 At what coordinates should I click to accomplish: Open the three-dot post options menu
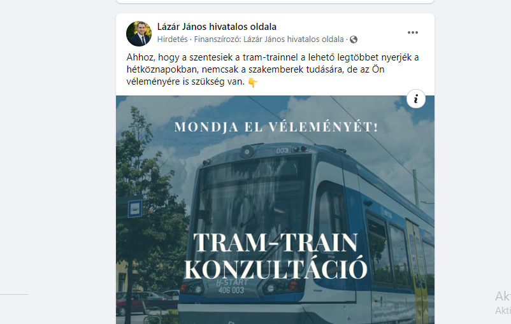[x=413, y=32]
